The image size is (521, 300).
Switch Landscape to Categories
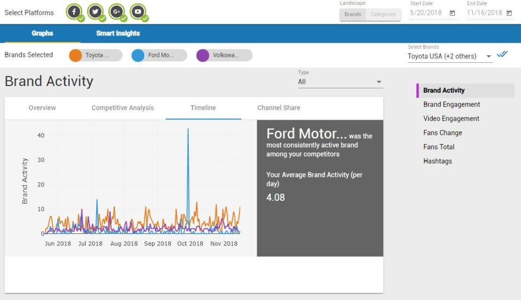pyautogui.click(x=383, y=15)
